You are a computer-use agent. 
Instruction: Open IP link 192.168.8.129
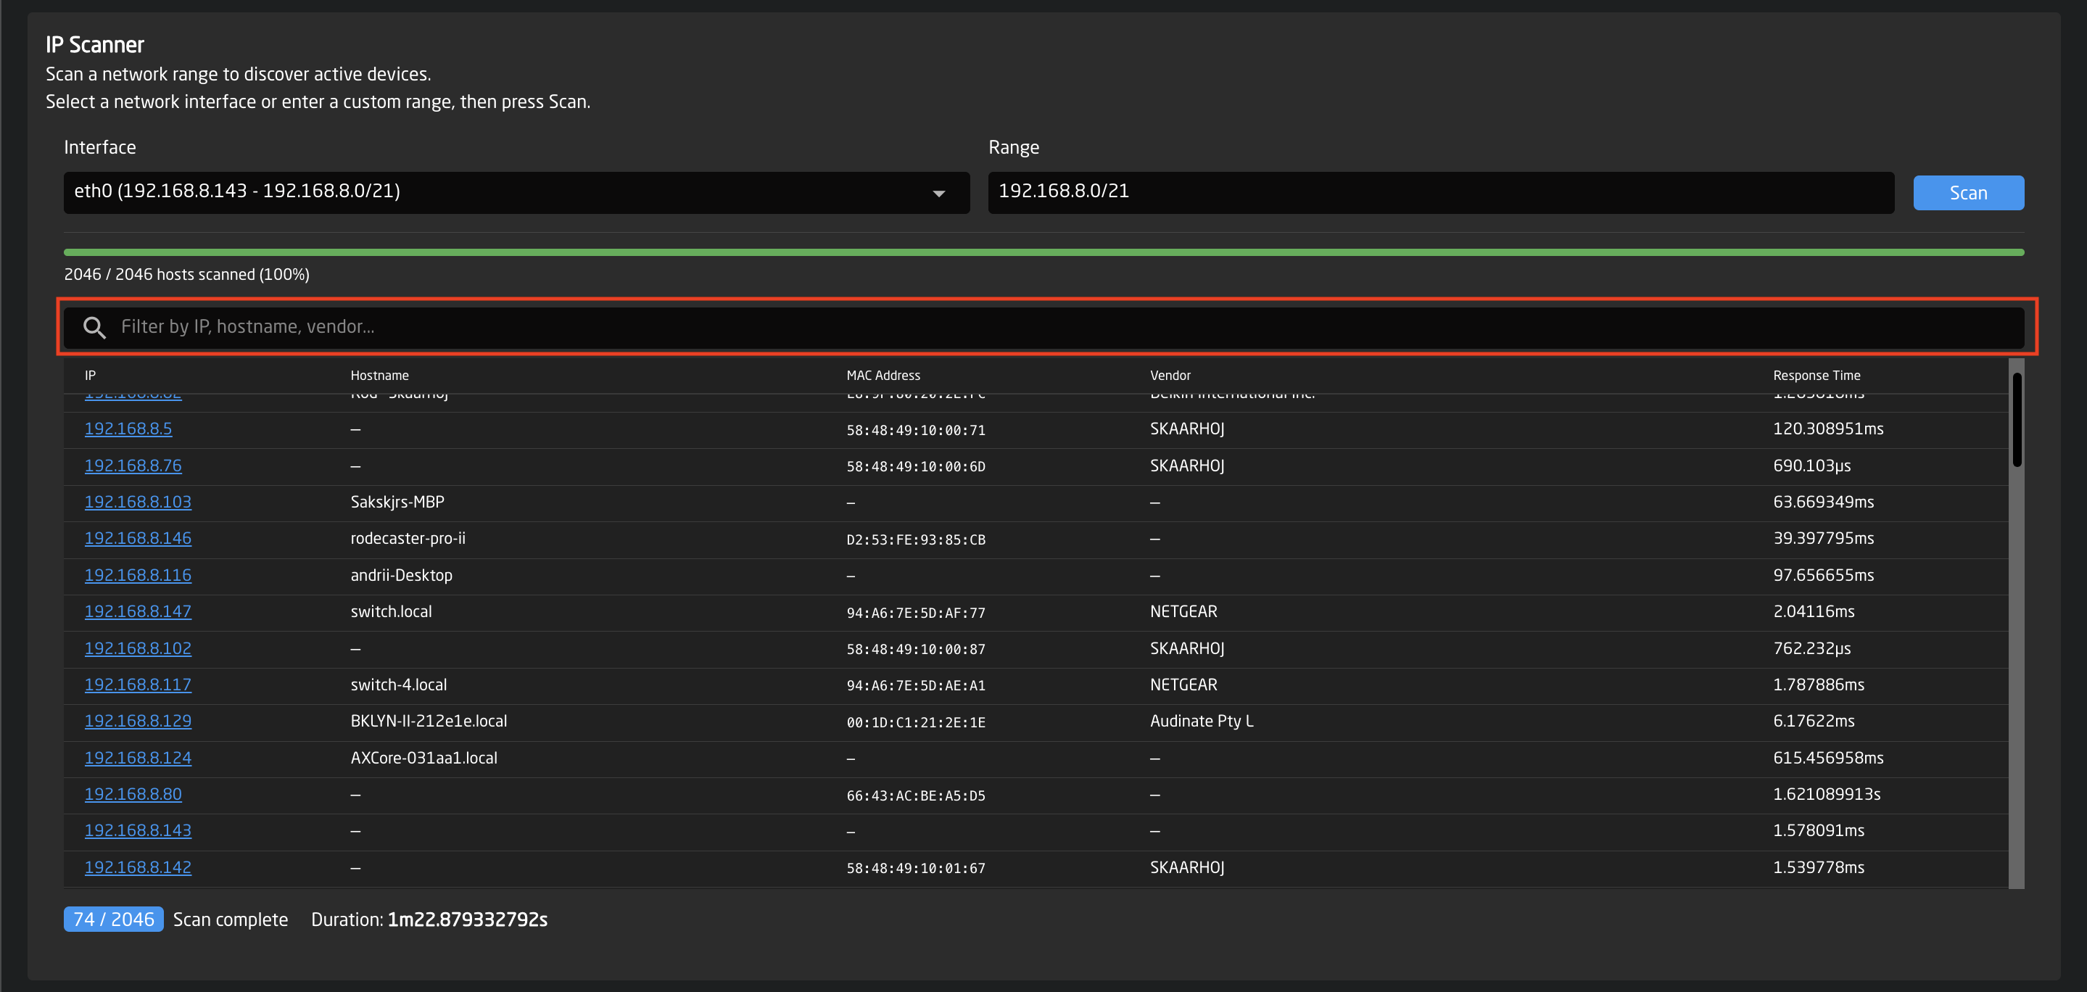pos(138,721)
